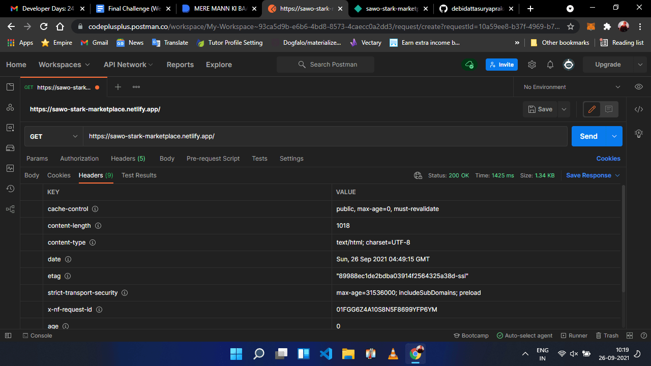Open Trash from status bar
The image size is (651, 366).
607,335
